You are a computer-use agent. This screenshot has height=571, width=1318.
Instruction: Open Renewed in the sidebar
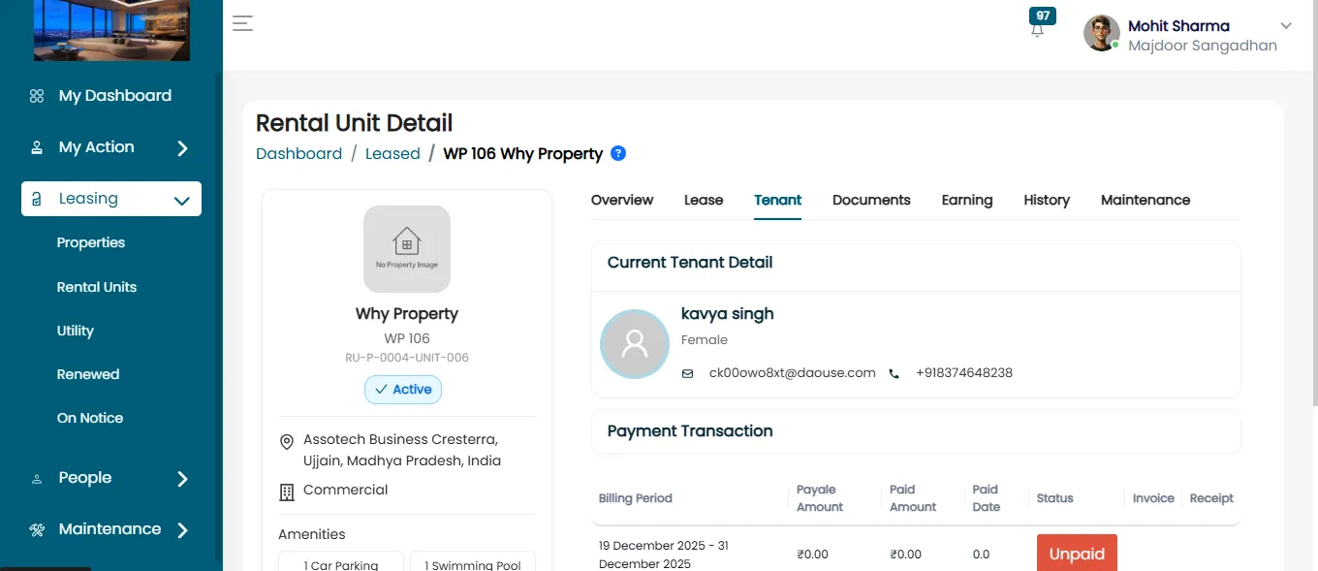(88, 374)
